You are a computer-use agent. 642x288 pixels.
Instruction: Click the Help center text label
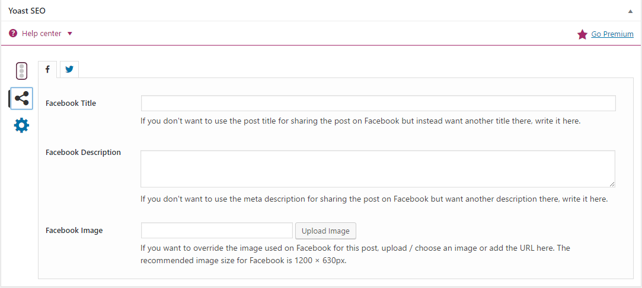(41, 34)
